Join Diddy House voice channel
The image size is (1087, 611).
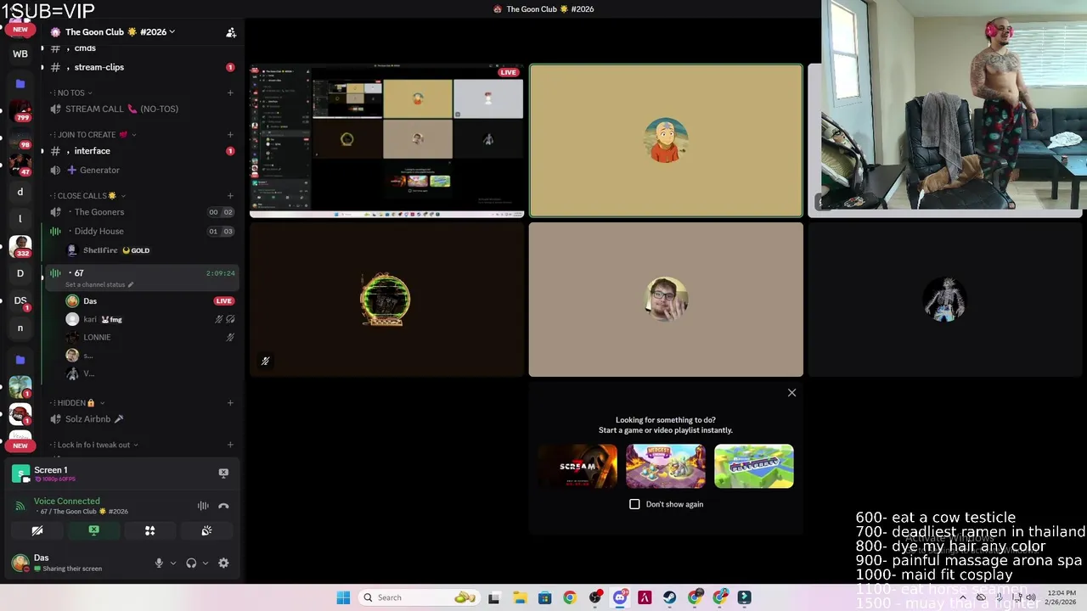pos(141,231)
